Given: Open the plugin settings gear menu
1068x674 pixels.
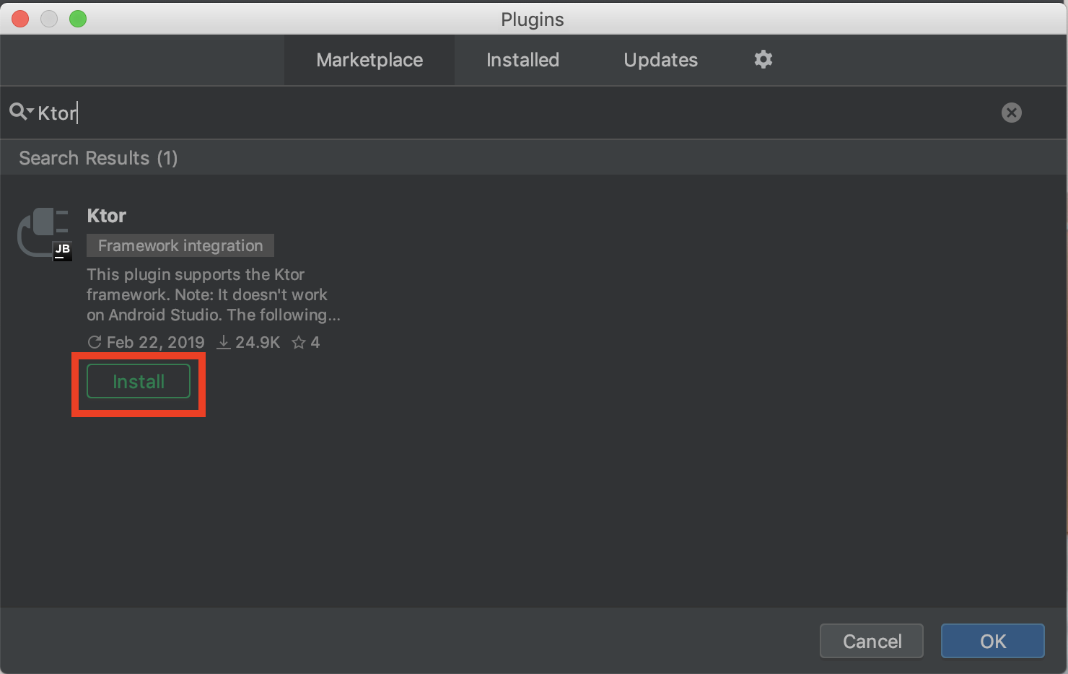Looking at the screenshot, I should pos(763,59).
